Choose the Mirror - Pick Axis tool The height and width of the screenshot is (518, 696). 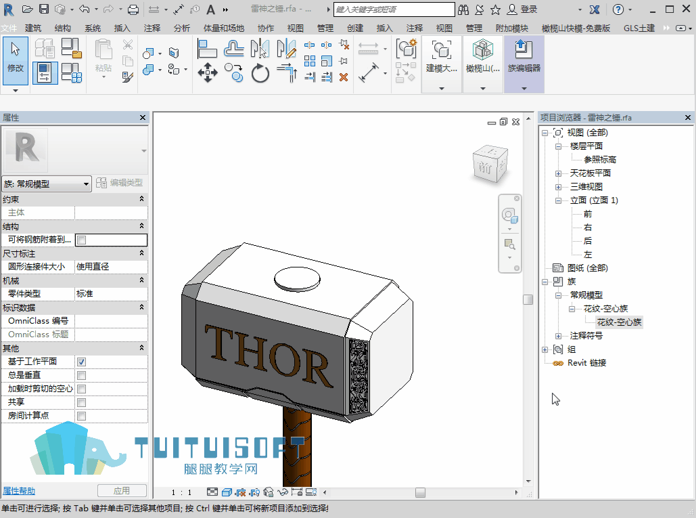[260, 49]
